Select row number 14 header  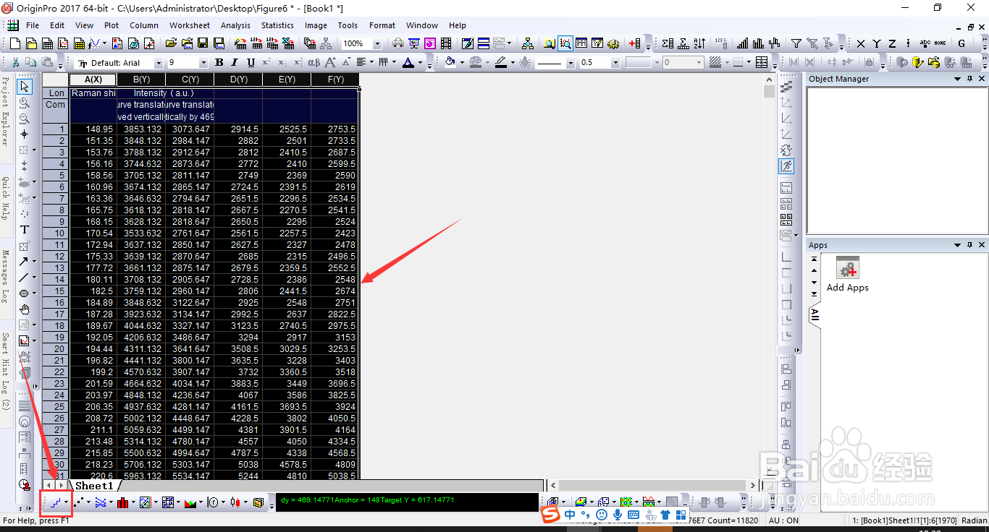[56, 280]
